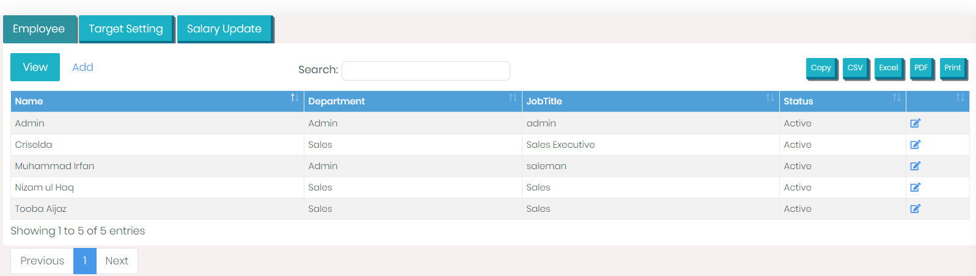Export table as CSV
976x276 pixels.
(x=855, y=68)
